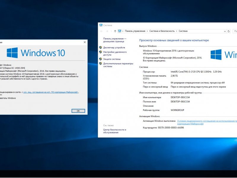
Task: Click Windows 10 logo in About dialog
Action: coord(36,53)
